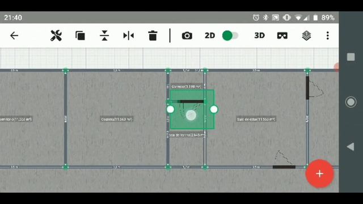Grab the right white resize handle
This screenshot has width=363, height=204.
(x=214, y=109)
